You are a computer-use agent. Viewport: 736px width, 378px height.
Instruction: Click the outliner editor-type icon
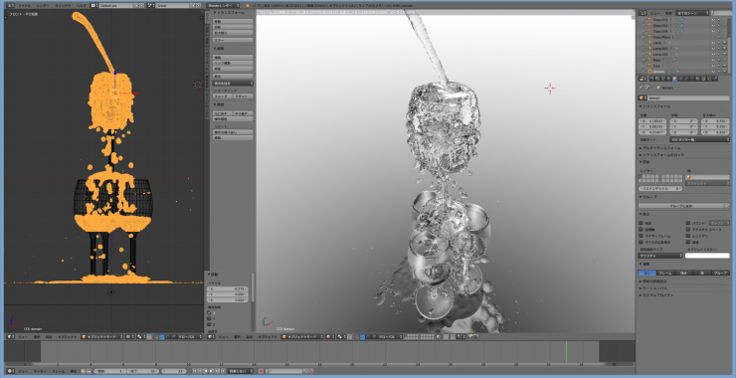(x=644, y=13)
